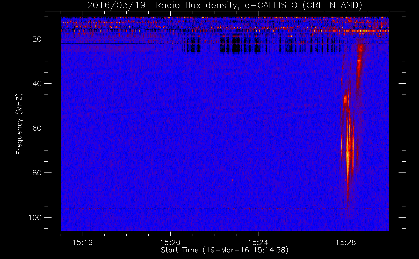Click the 15:20 time tick label

pos(170,243)
